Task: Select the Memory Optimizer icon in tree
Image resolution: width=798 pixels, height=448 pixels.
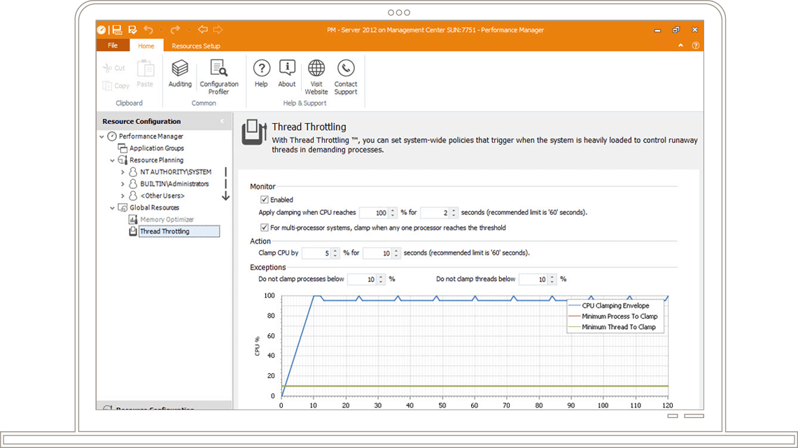Action: (133, 219)
